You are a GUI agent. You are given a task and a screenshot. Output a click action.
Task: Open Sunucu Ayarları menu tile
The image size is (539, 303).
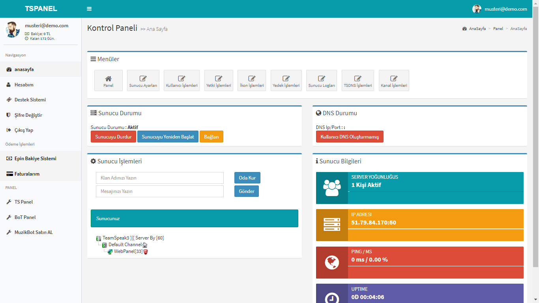pyautogui.click(x=143, y=80)
